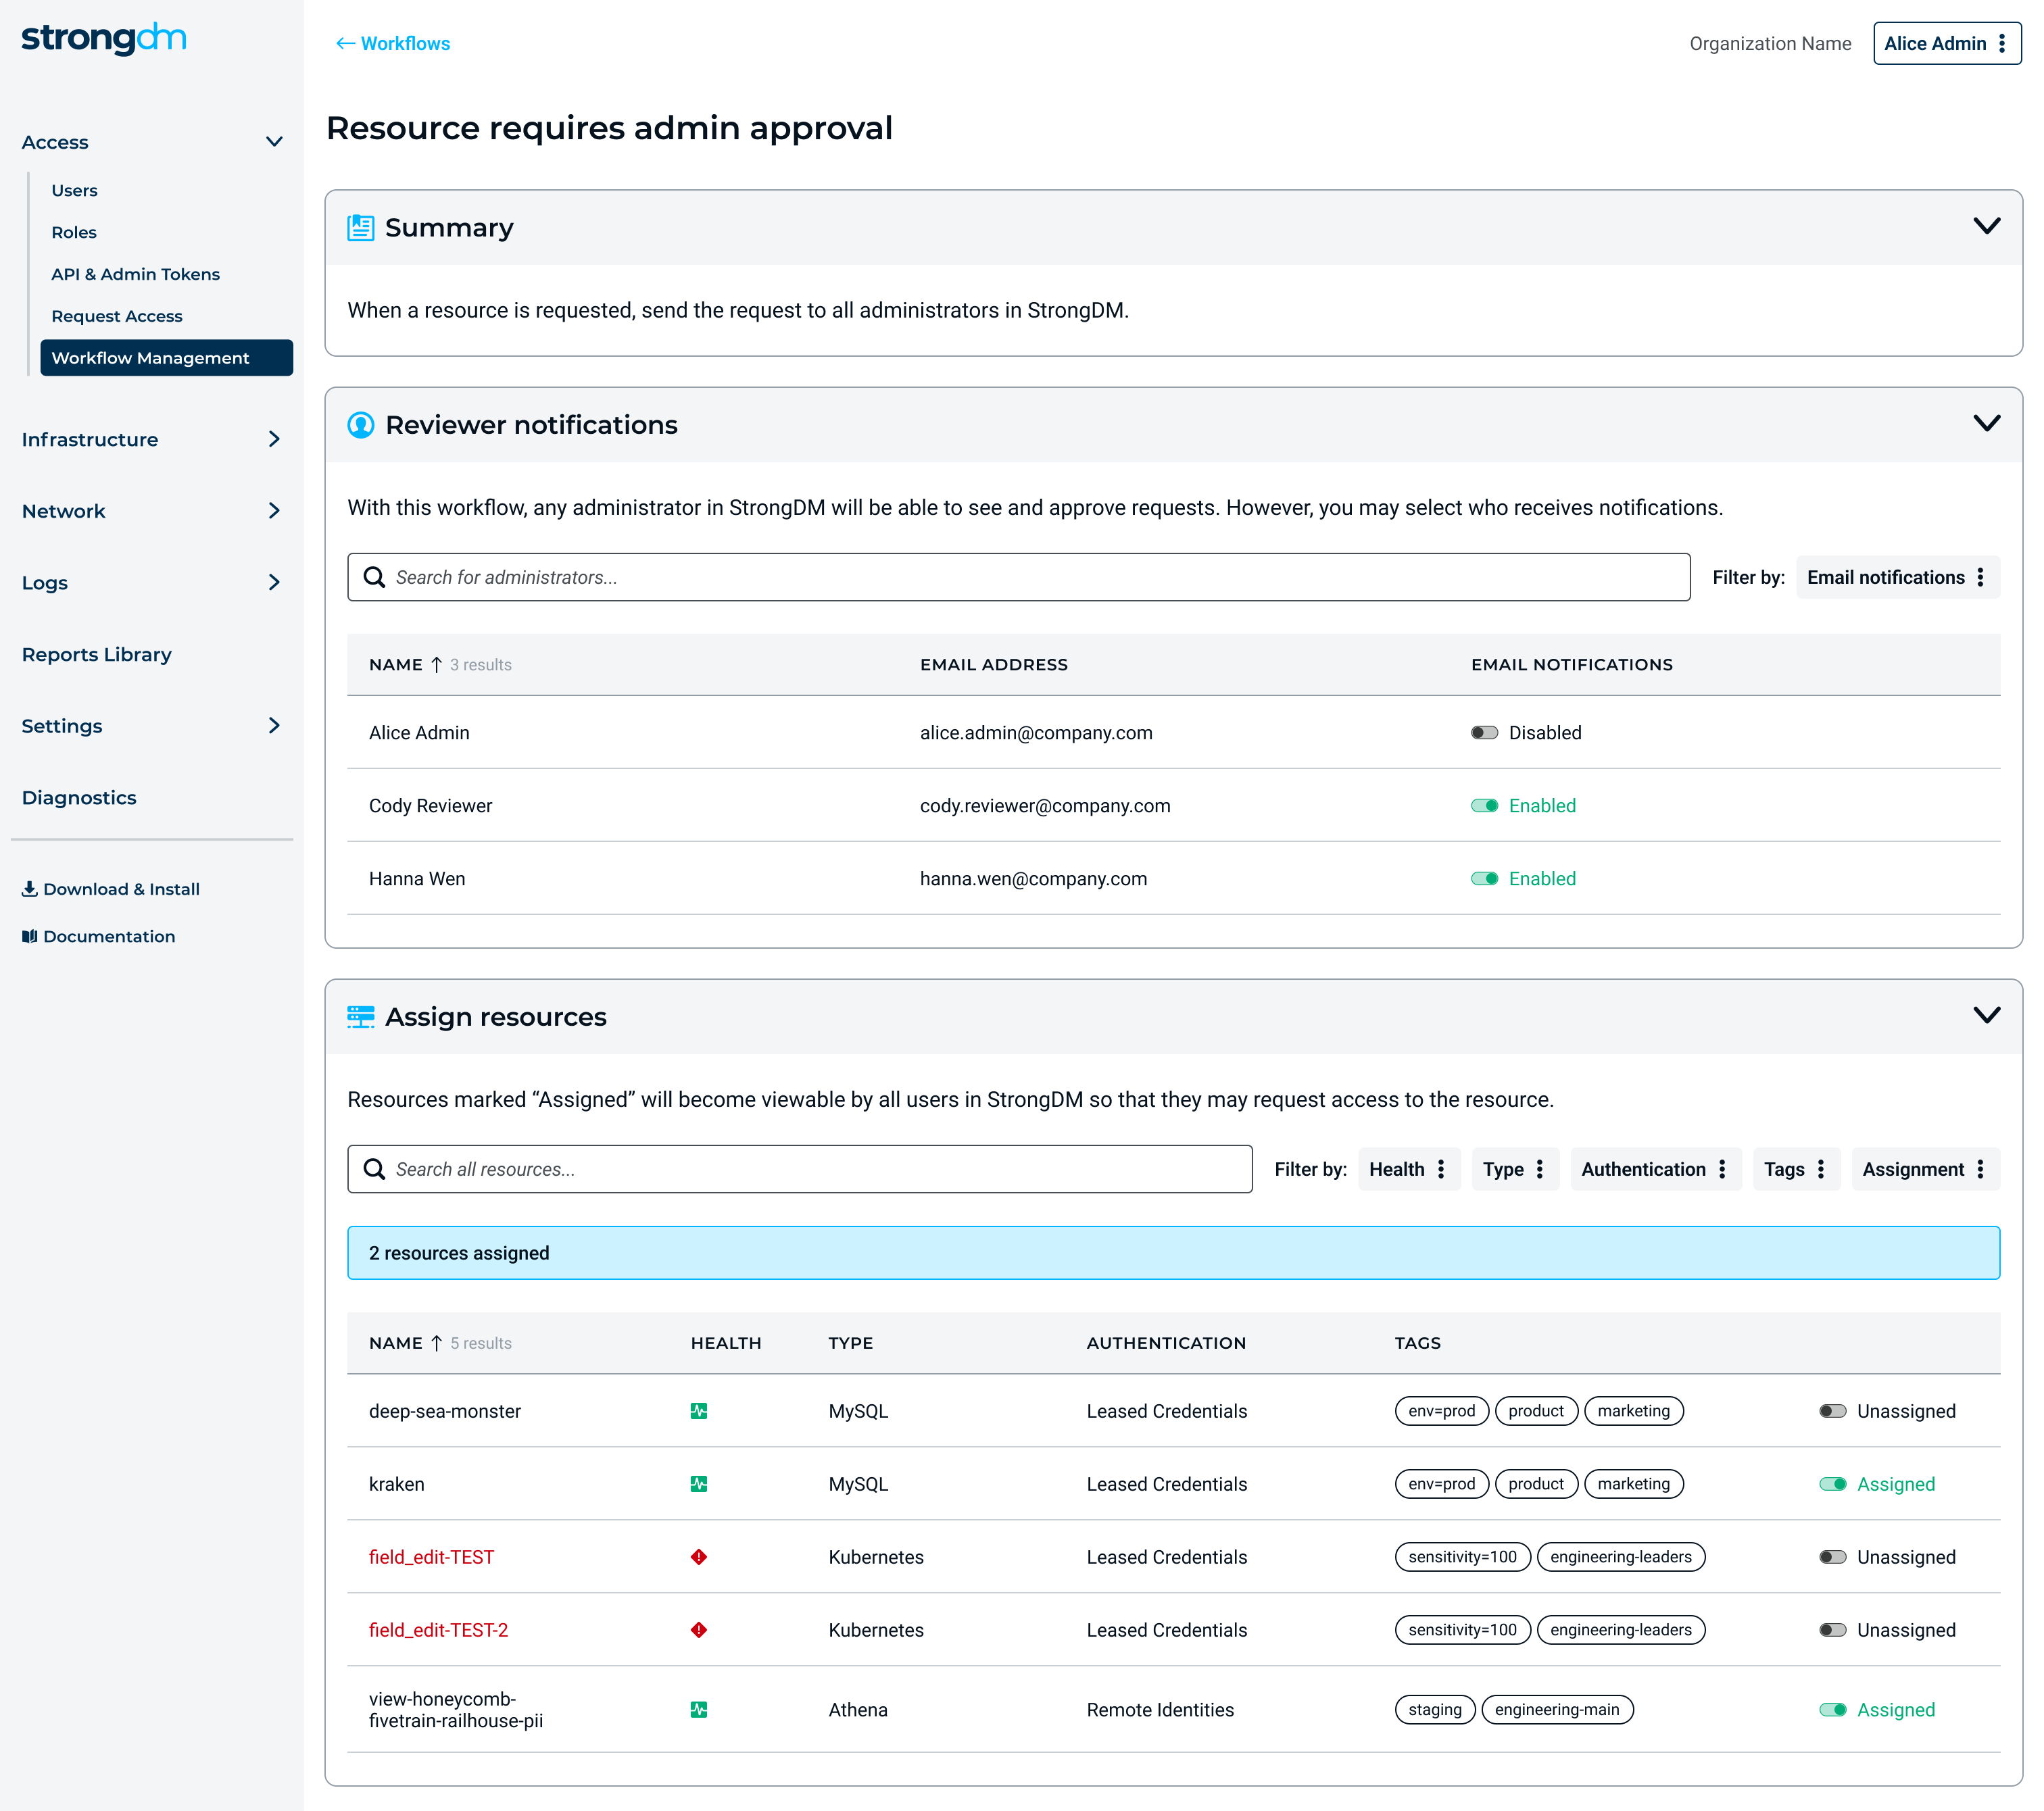Open the Authentication filter dropdown
The width and height of the screenshot is (2044, 1811).
(x=1655, y=1169)
